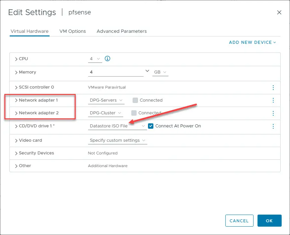Image resolution: width=290 pixels, height=235 pixels.
Task: Click the CPU info icon
Action: point(107,59)
